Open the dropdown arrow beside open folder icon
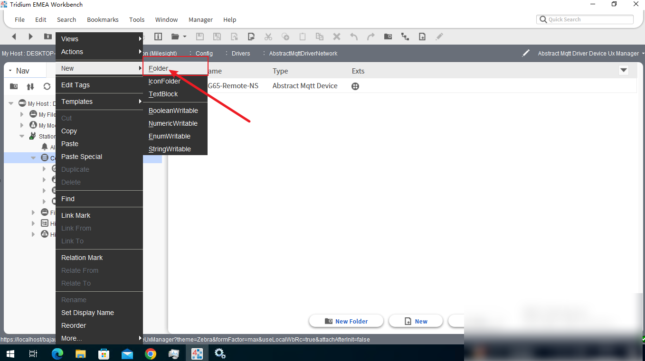 (185, 37)
